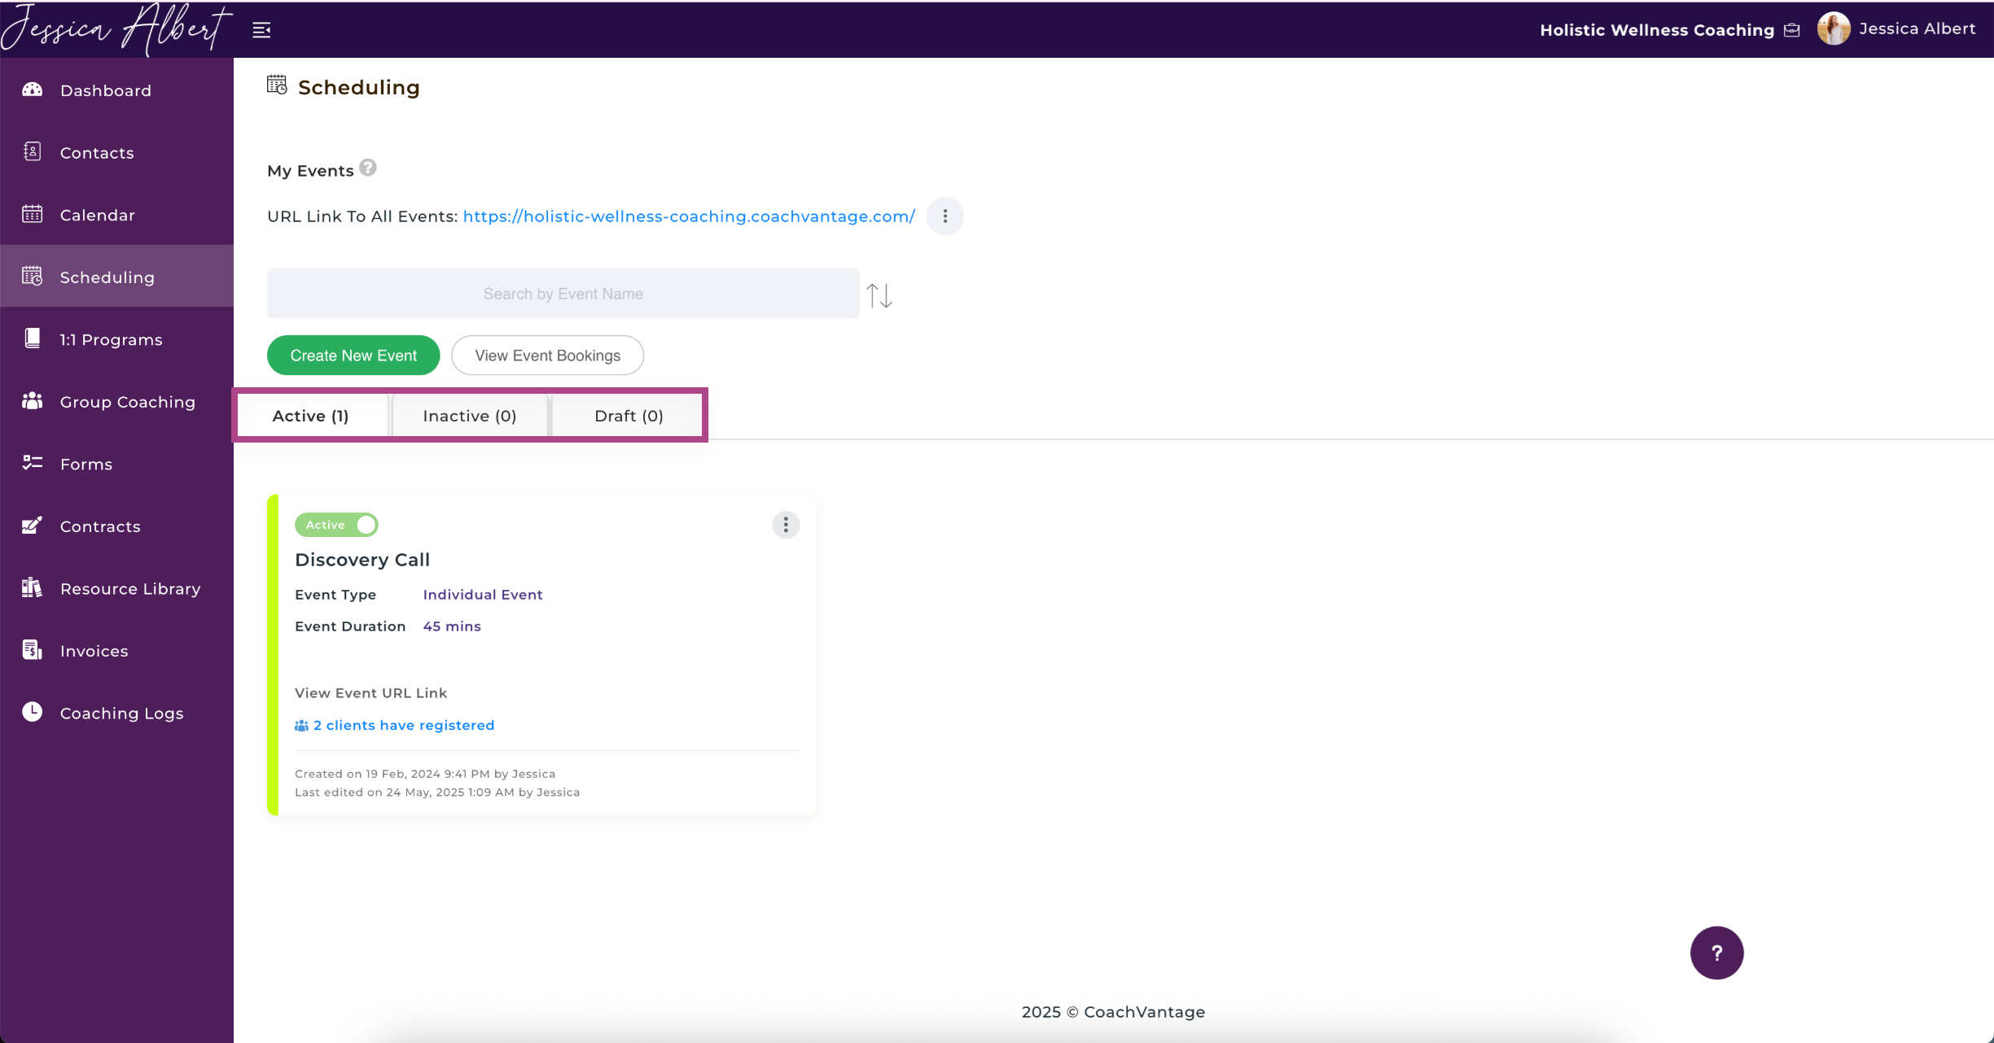Click the sort arrows icon beside search
The width and height of the screenshot is (1994, 1043).
point(879,295)
